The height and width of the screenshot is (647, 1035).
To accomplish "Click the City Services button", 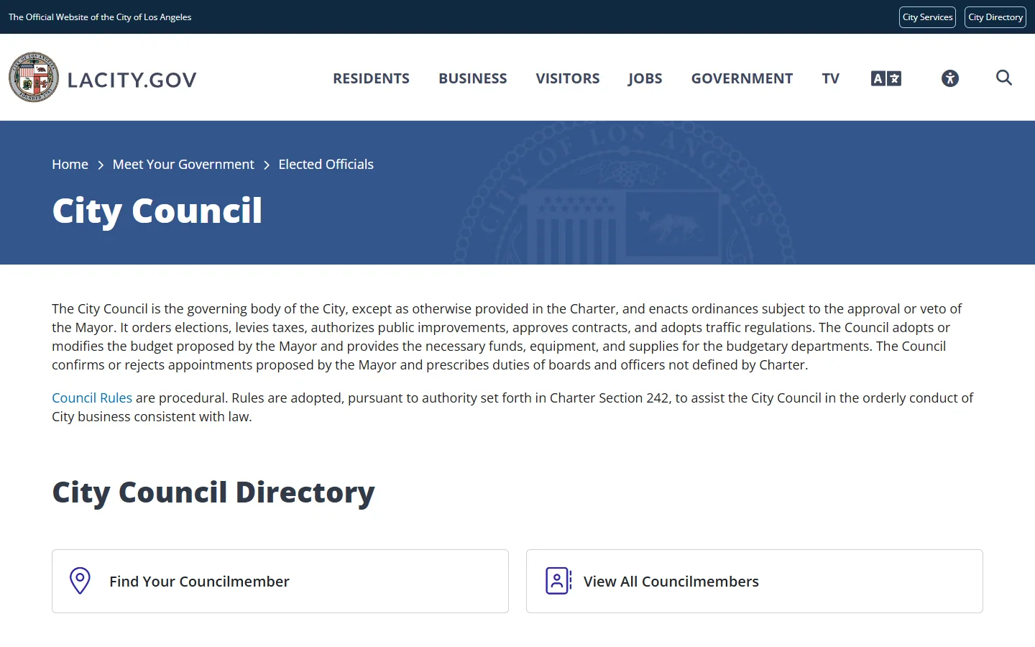I will (927, 17).
